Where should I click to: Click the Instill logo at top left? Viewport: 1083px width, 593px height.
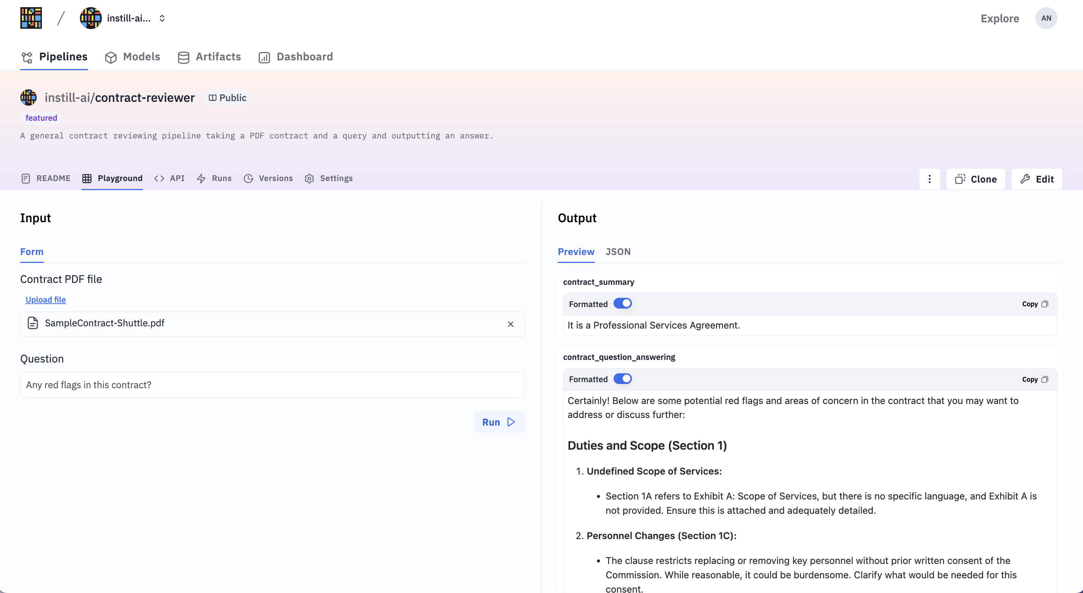[x=31, y=18]
